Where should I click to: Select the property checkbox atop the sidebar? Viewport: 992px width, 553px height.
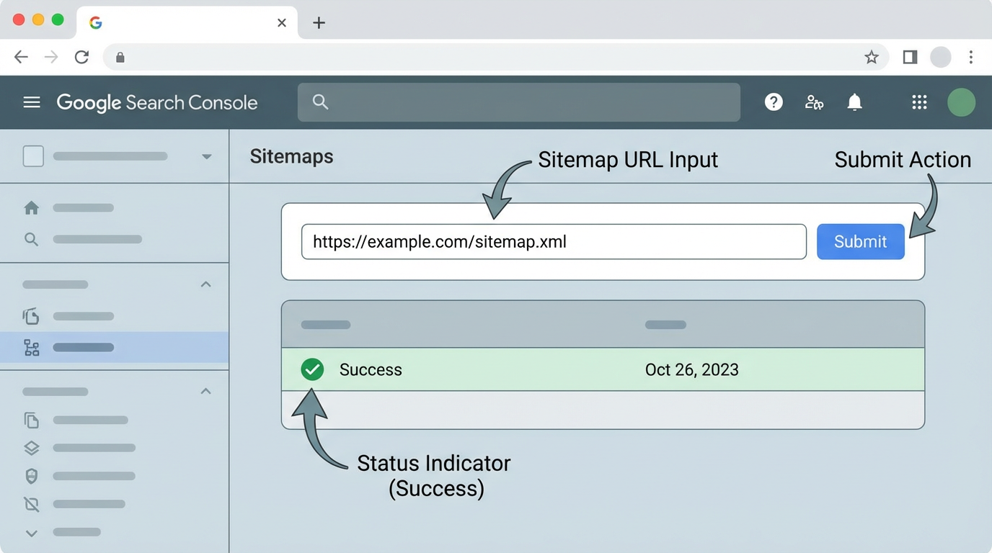tap(33, 156)
